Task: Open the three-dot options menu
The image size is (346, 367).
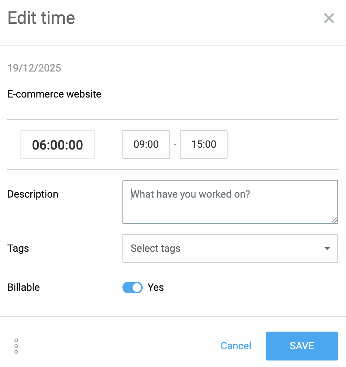Action: pyautogui.click(x=16, y=346)
